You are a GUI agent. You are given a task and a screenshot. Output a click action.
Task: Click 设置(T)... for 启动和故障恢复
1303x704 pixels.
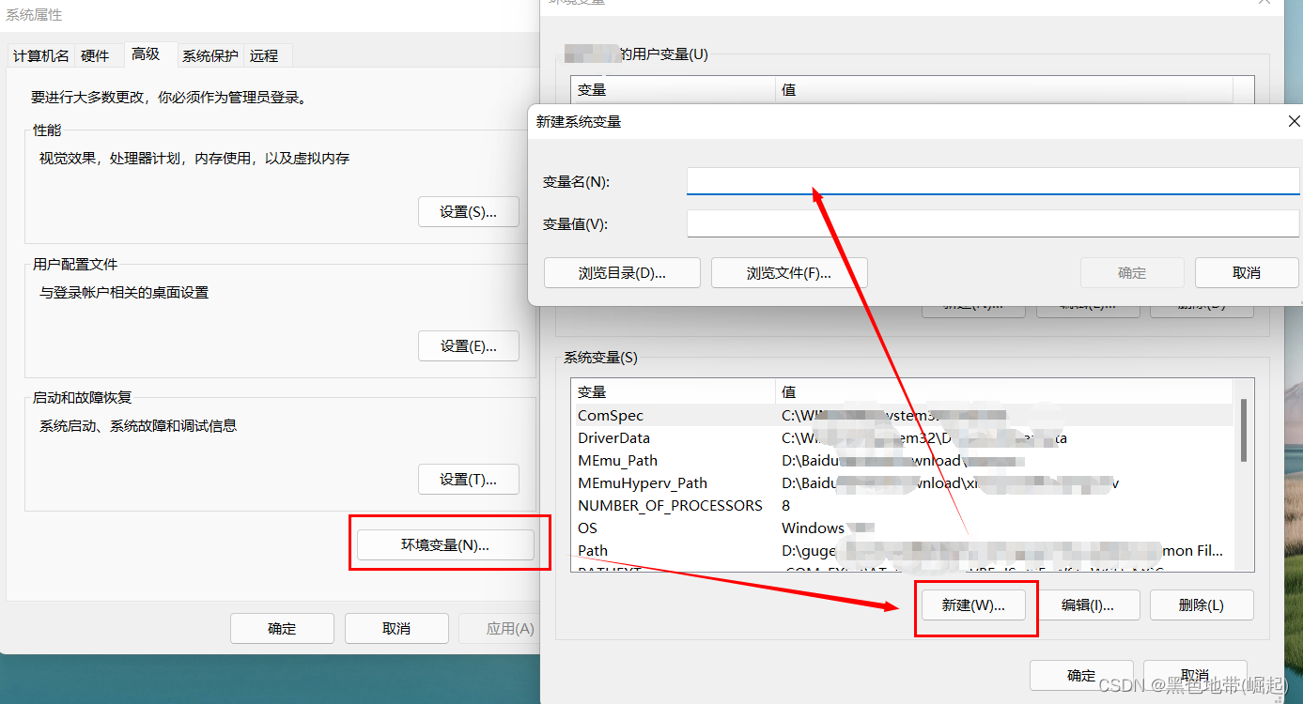(469, 480)
